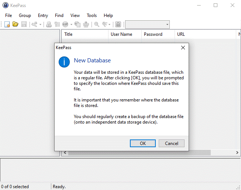Open the File menu
The height and width of the screenshot is (190, 241).
[8, 15]
